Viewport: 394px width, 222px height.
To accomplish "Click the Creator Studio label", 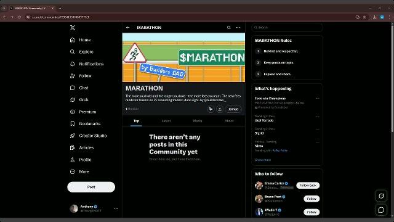I will [x=93, y=136].
